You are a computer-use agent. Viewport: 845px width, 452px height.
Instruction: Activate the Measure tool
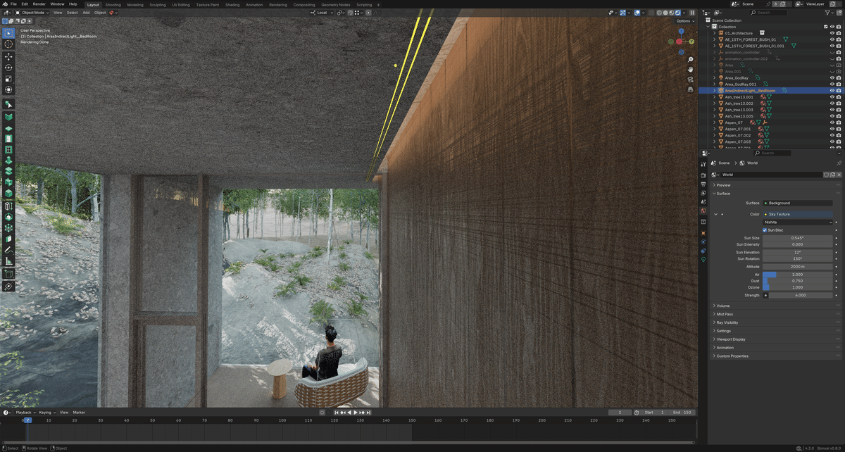coord(9,261)
